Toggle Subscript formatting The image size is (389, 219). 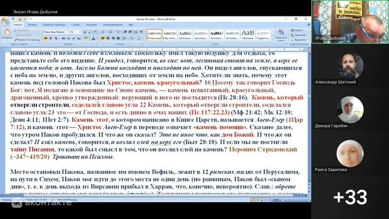tap(69, 38)
